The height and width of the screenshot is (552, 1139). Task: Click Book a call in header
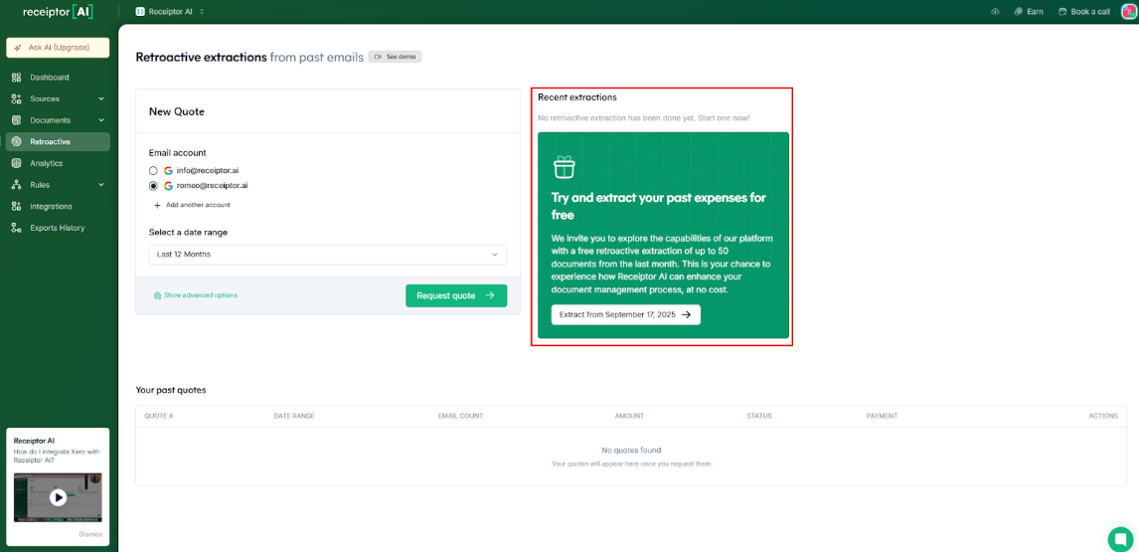(1083, 12)
